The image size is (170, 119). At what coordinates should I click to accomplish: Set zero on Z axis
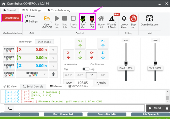coord(9,66)
